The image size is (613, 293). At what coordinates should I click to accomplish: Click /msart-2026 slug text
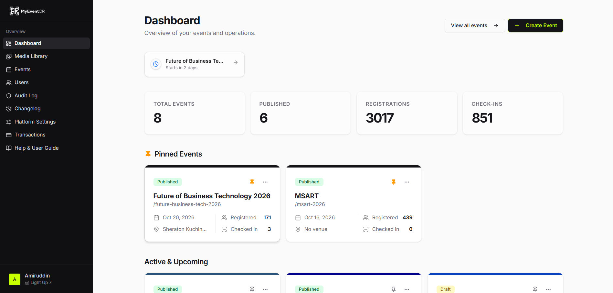click(310, 204)
